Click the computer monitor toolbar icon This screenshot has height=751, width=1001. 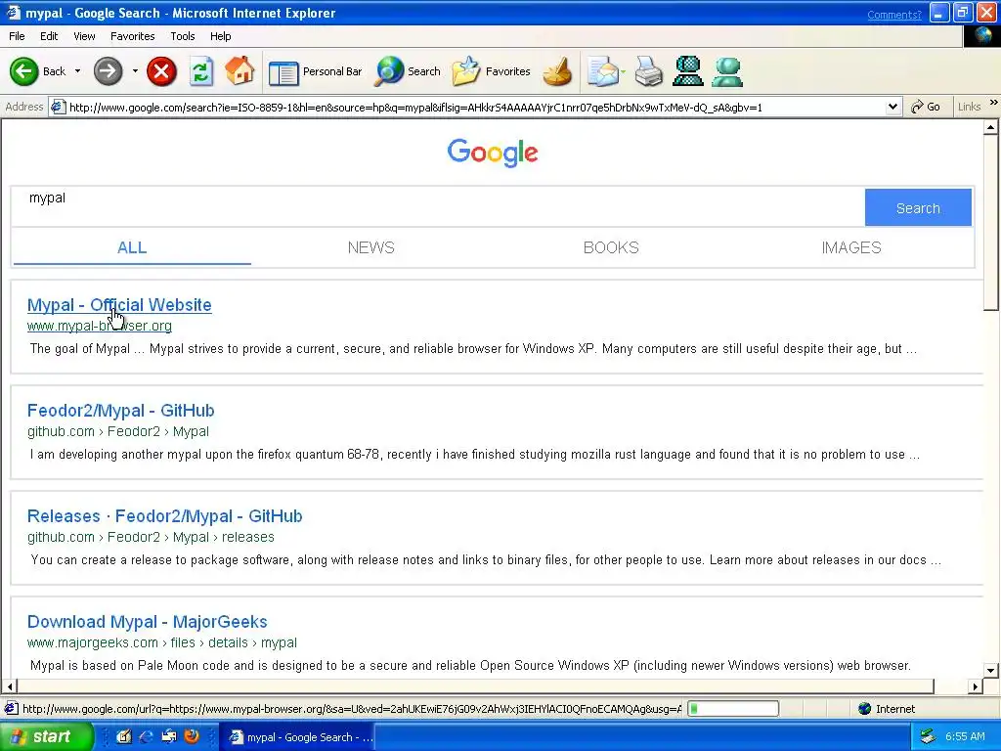click(688, 71)
